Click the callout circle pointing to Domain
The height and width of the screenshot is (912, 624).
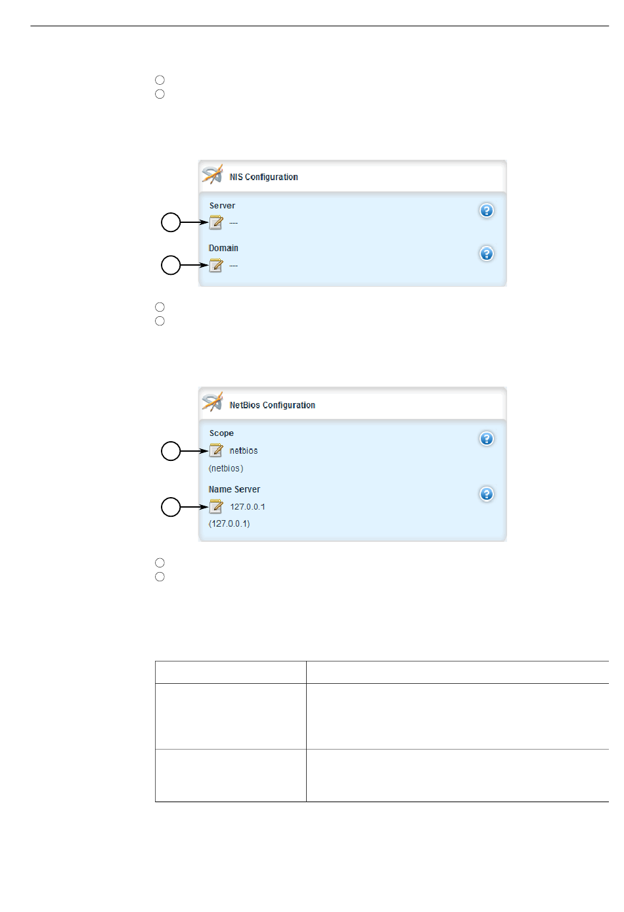click(171, 265)
